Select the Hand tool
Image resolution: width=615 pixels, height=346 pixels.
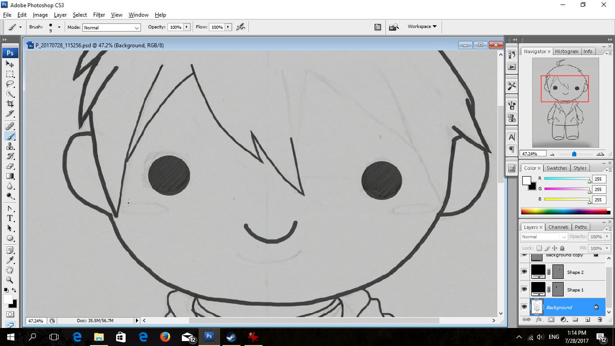pos(10,270)
